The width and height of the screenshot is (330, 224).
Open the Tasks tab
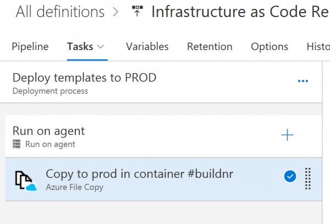tap(80, 47)
